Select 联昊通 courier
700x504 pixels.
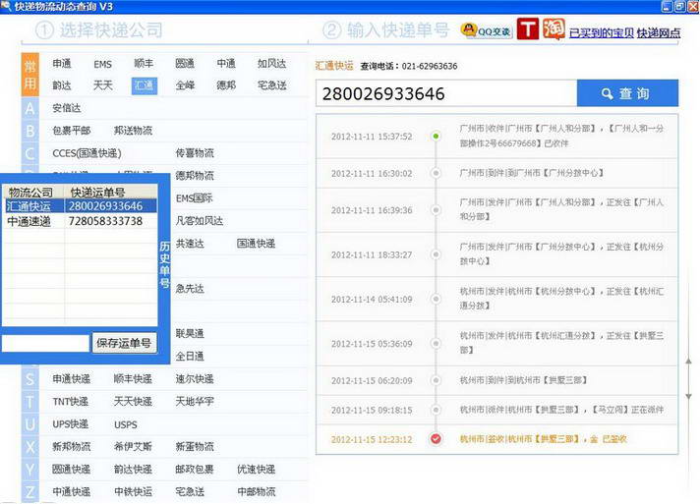click(190, 334)
